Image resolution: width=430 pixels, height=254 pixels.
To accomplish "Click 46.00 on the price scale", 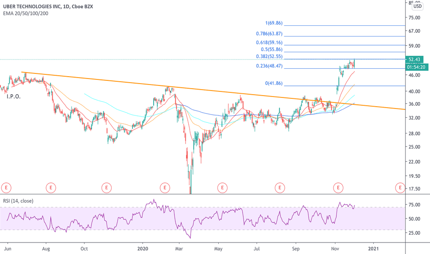I will click(x=414, y=75).
